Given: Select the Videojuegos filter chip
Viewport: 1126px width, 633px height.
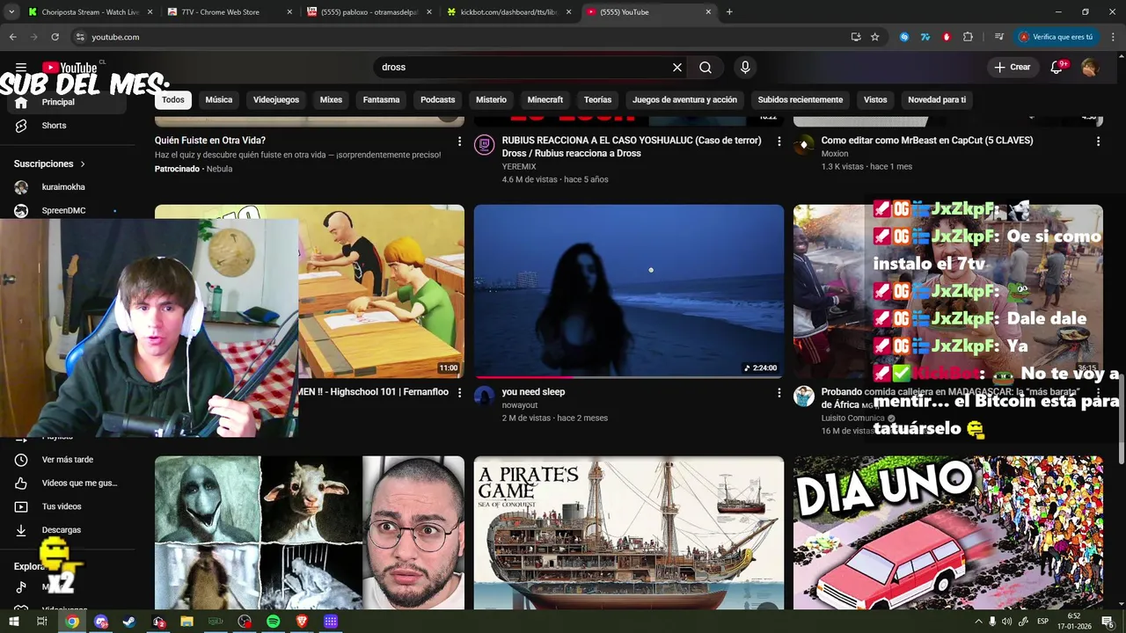Looking at the screenshot, I should point(276,99).
